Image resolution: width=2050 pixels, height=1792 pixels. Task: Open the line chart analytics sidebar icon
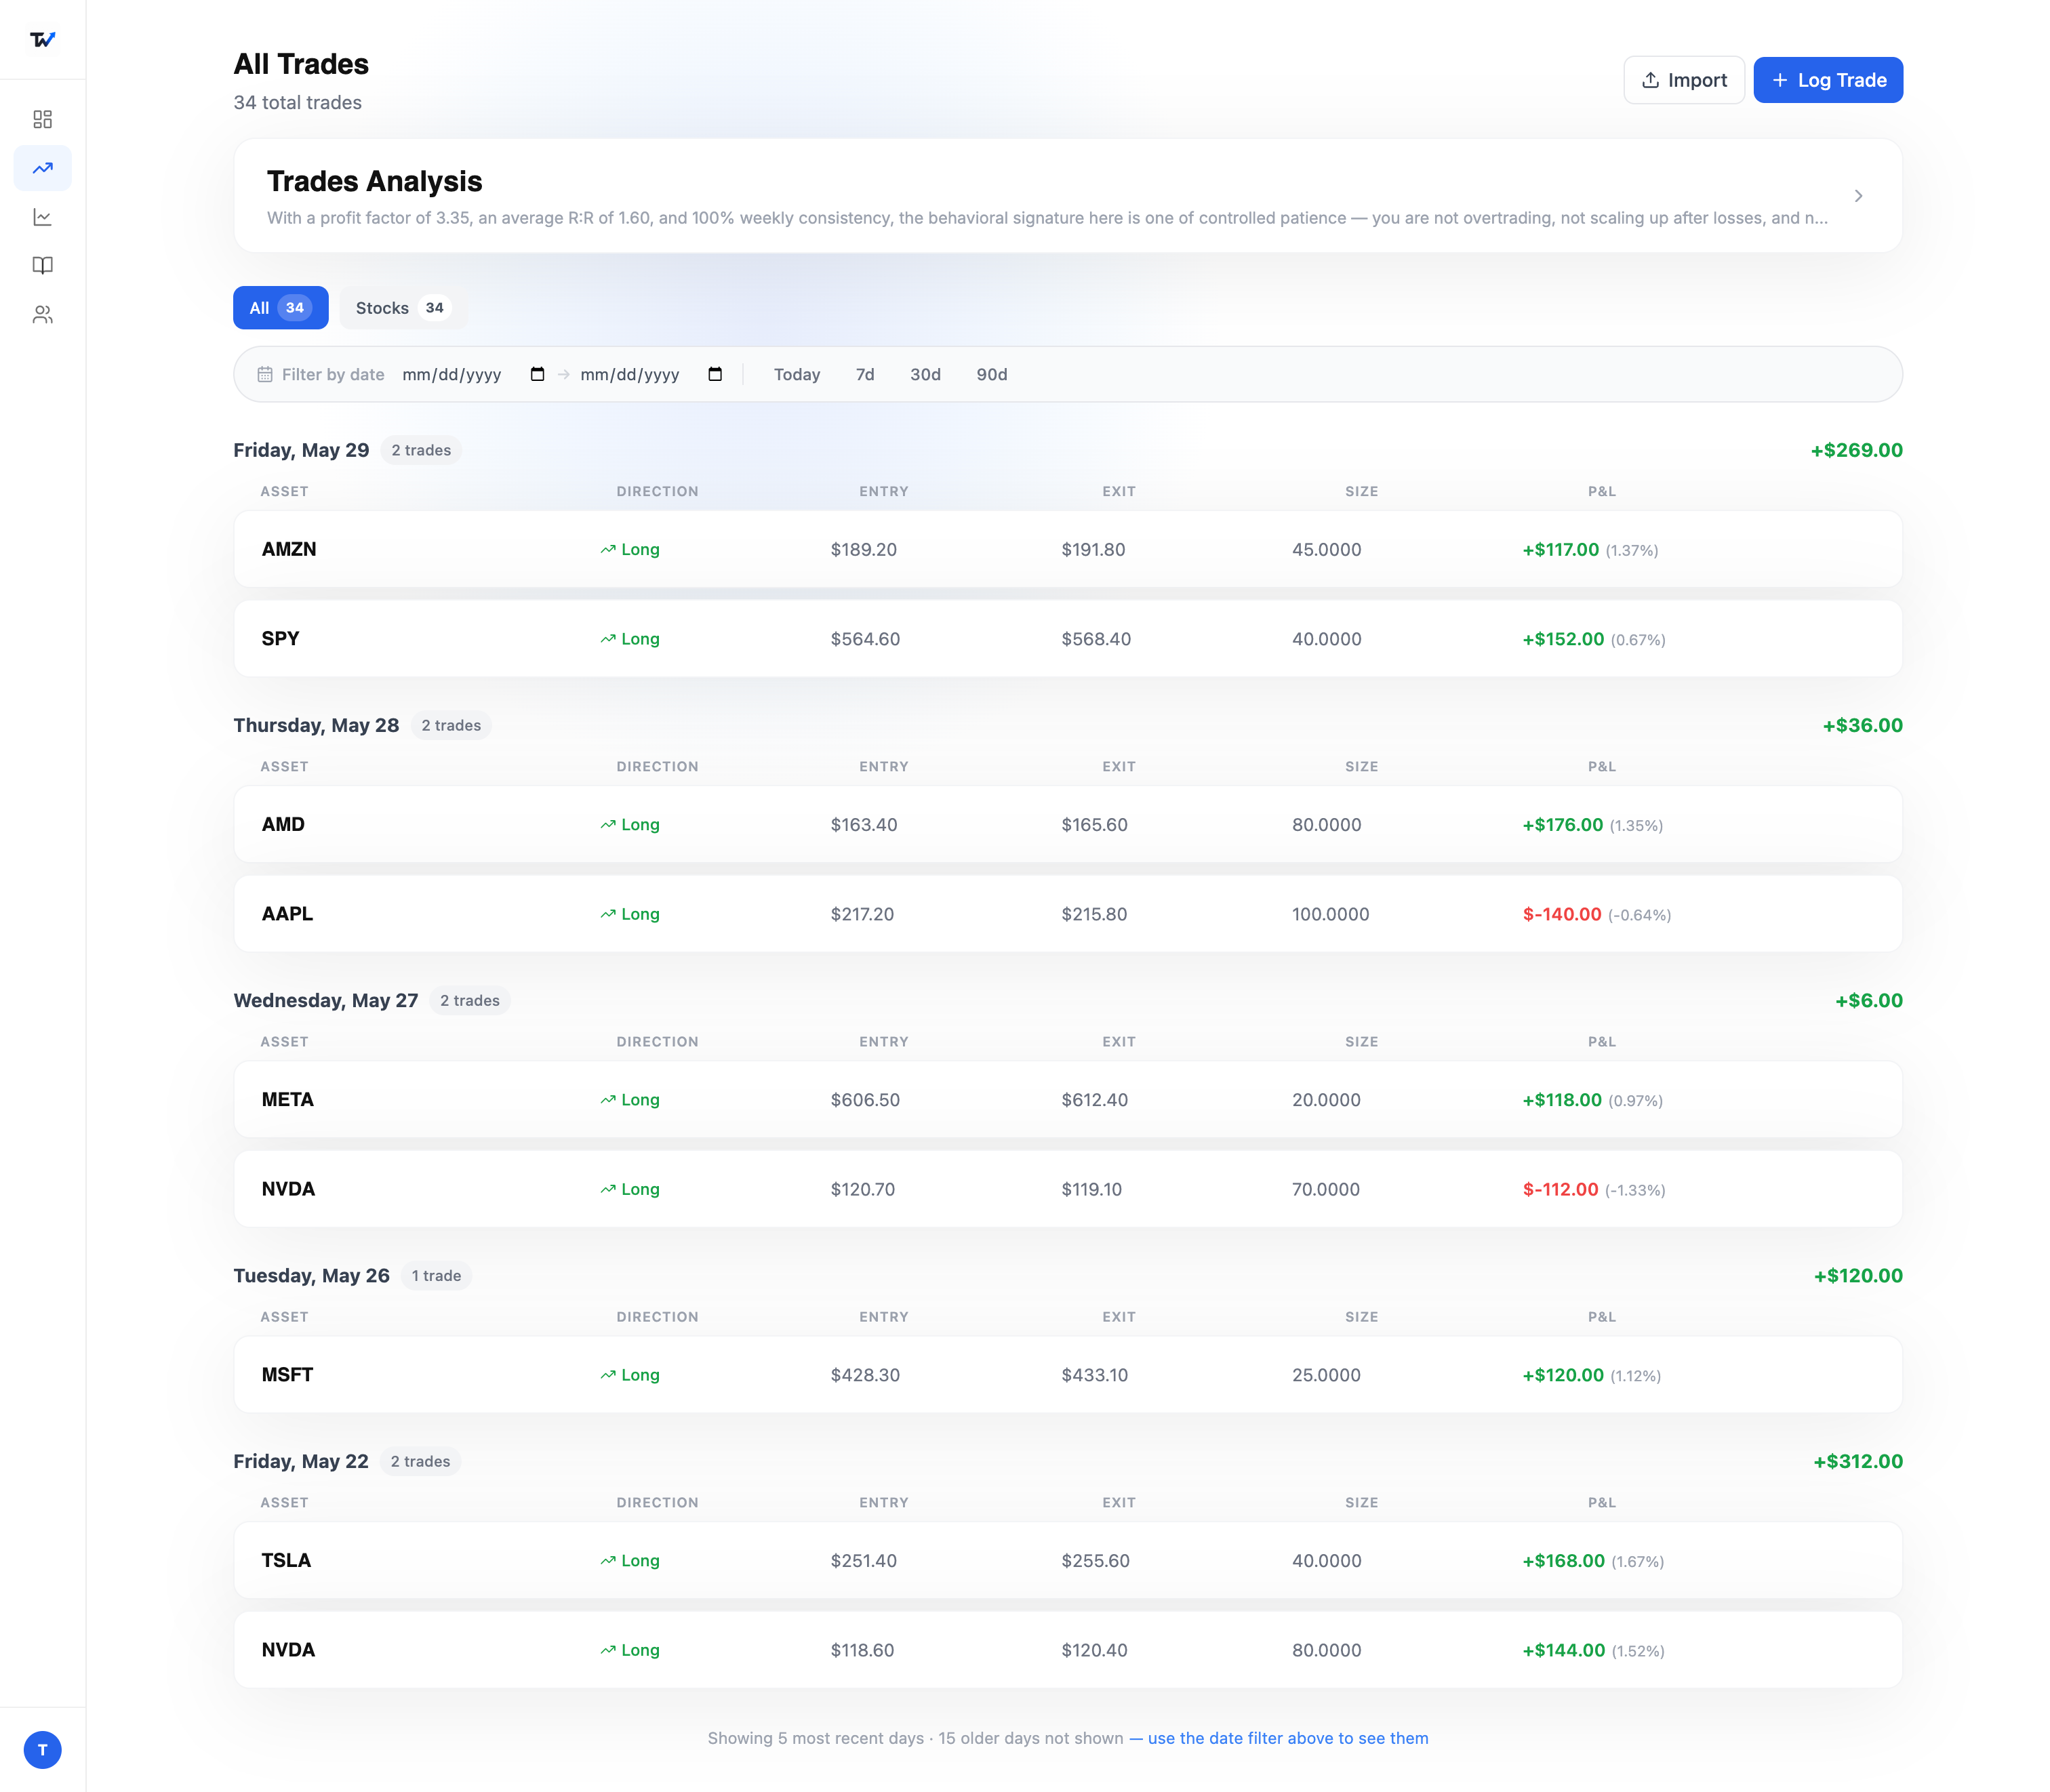tap(42, 217)
